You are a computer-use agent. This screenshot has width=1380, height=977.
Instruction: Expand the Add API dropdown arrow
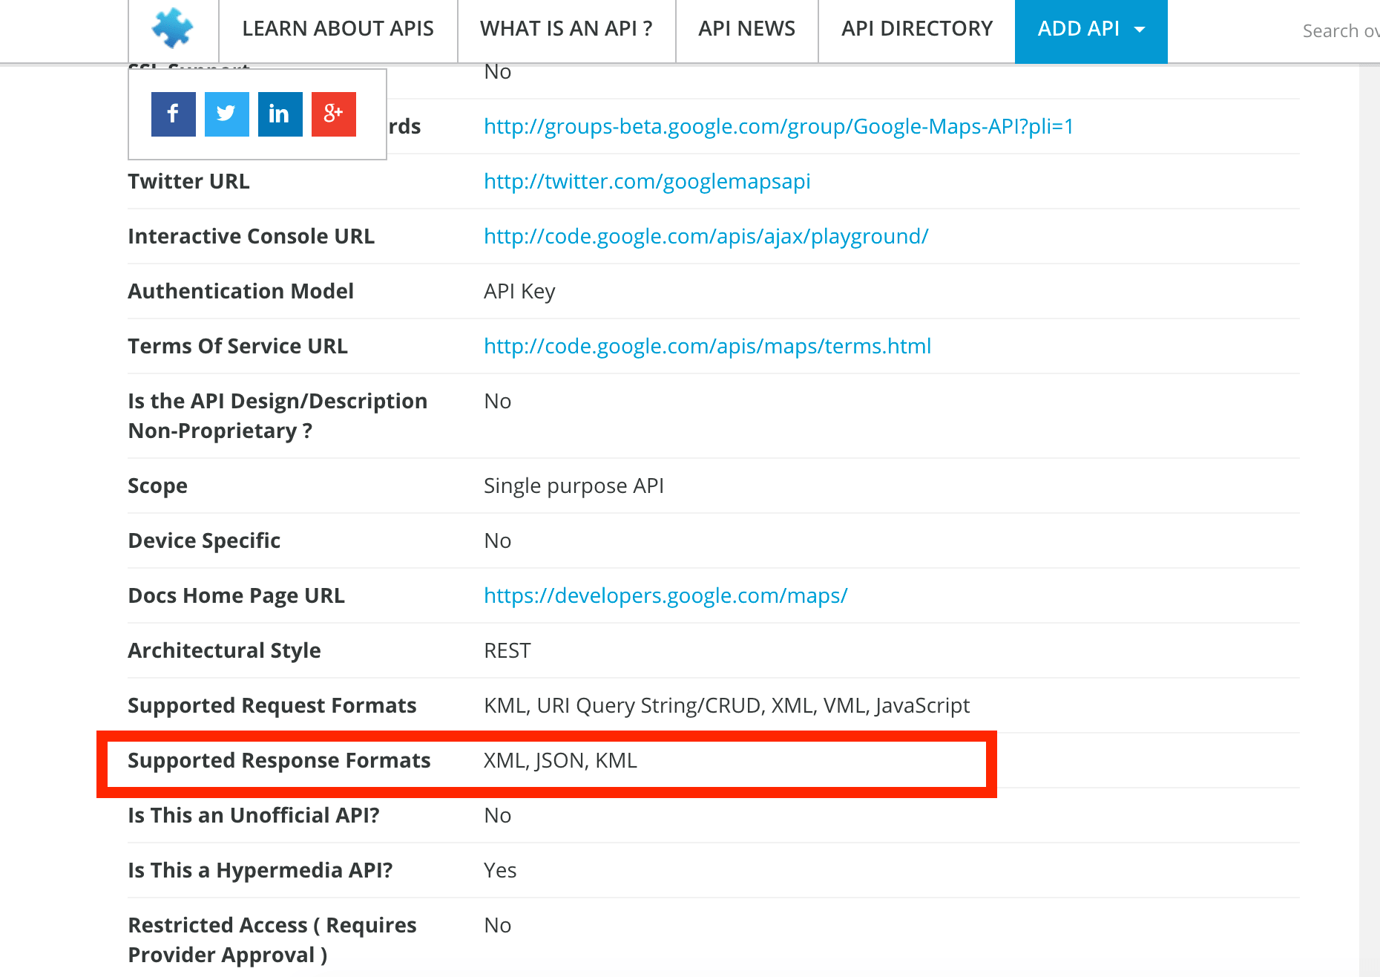(1140, 30)
